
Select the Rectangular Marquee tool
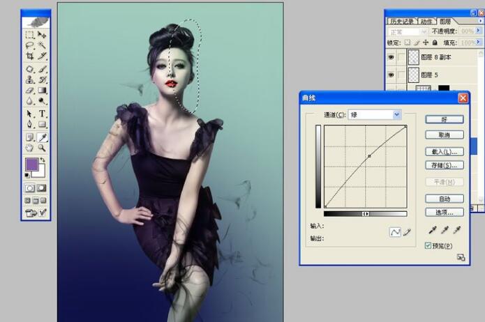point(30,35)
